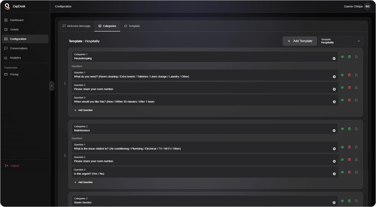Click the ZapDesk logo icon
Screen dimensions: 376x207
point(7,6)
